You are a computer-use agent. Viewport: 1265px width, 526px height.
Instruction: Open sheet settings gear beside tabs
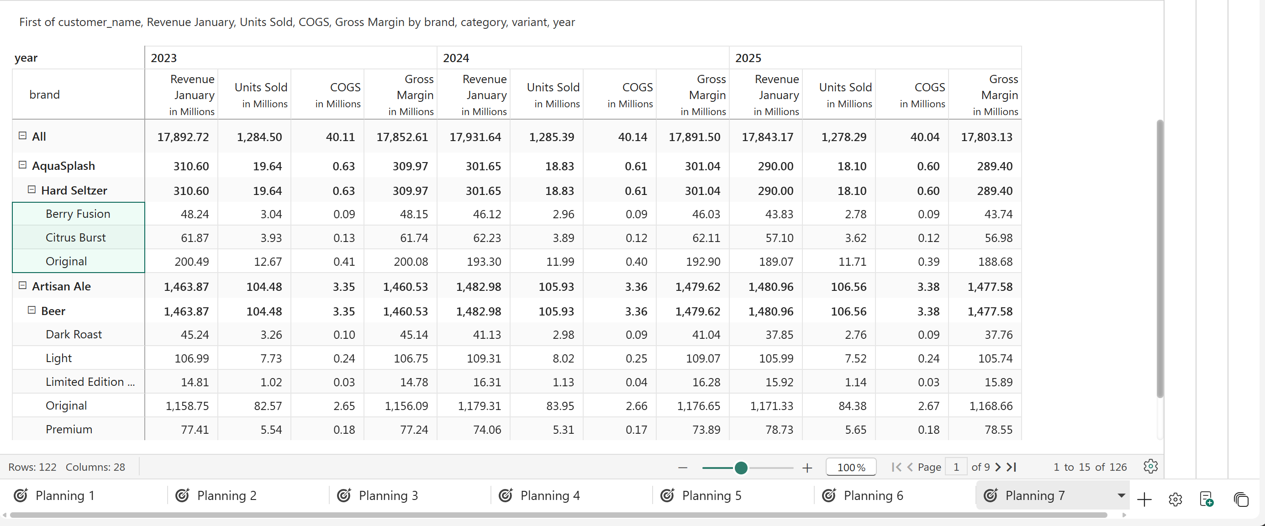click(1175, 500)
